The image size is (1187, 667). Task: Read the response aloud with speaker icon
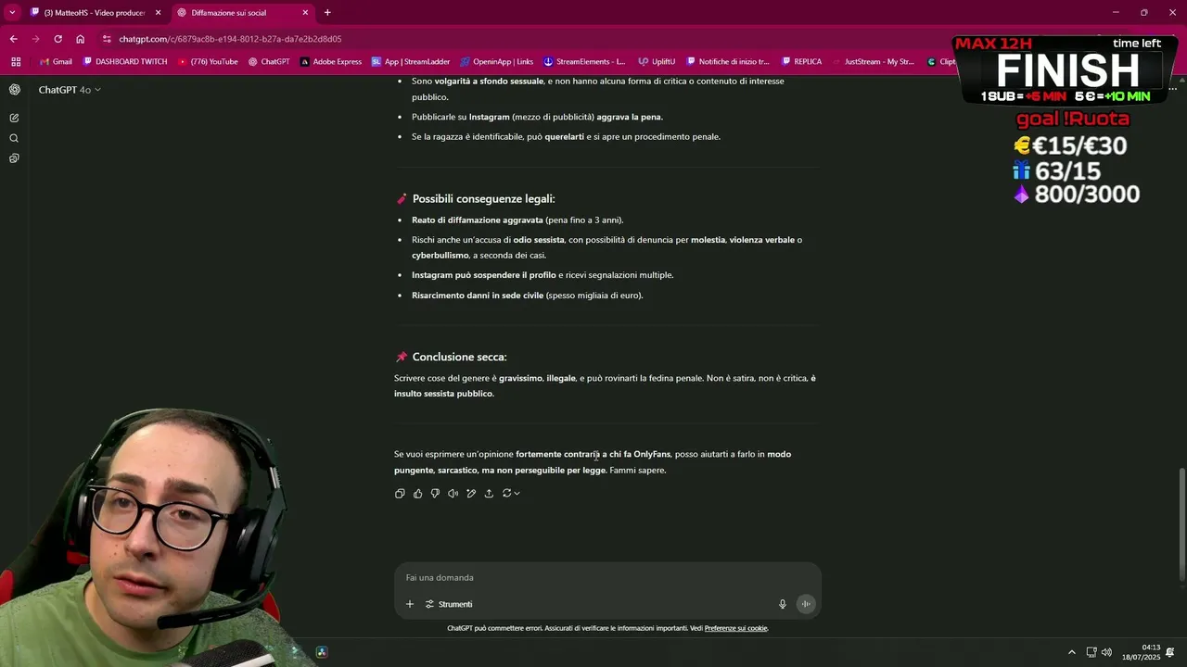tap(453, 494)
